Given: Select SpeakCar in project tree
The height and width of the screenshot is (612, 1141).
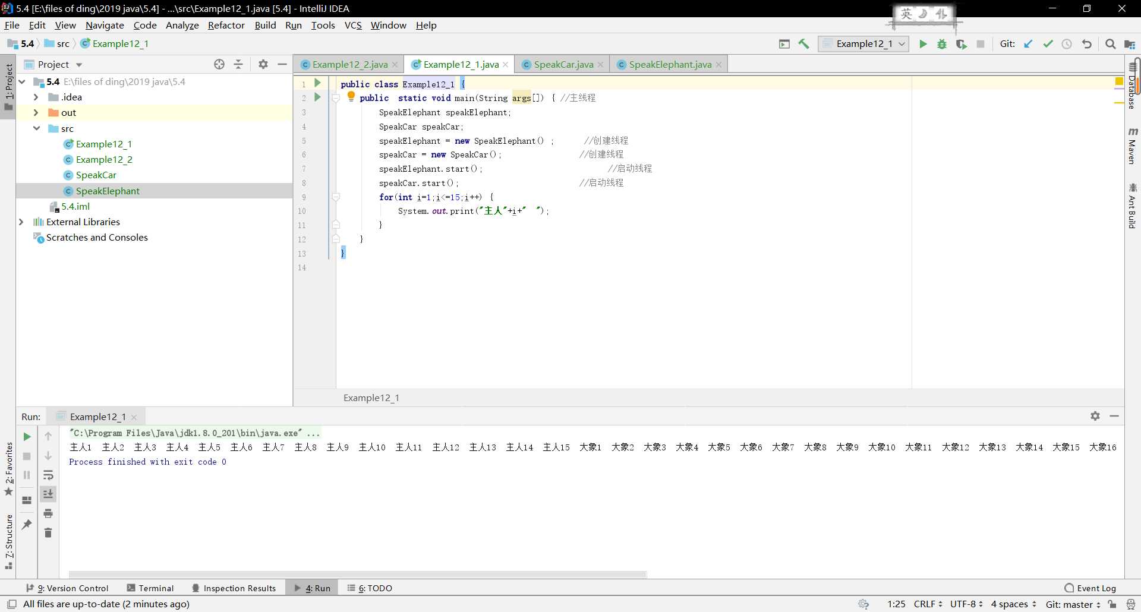Looking at the screenshot, I should click(x=96, y=175).
